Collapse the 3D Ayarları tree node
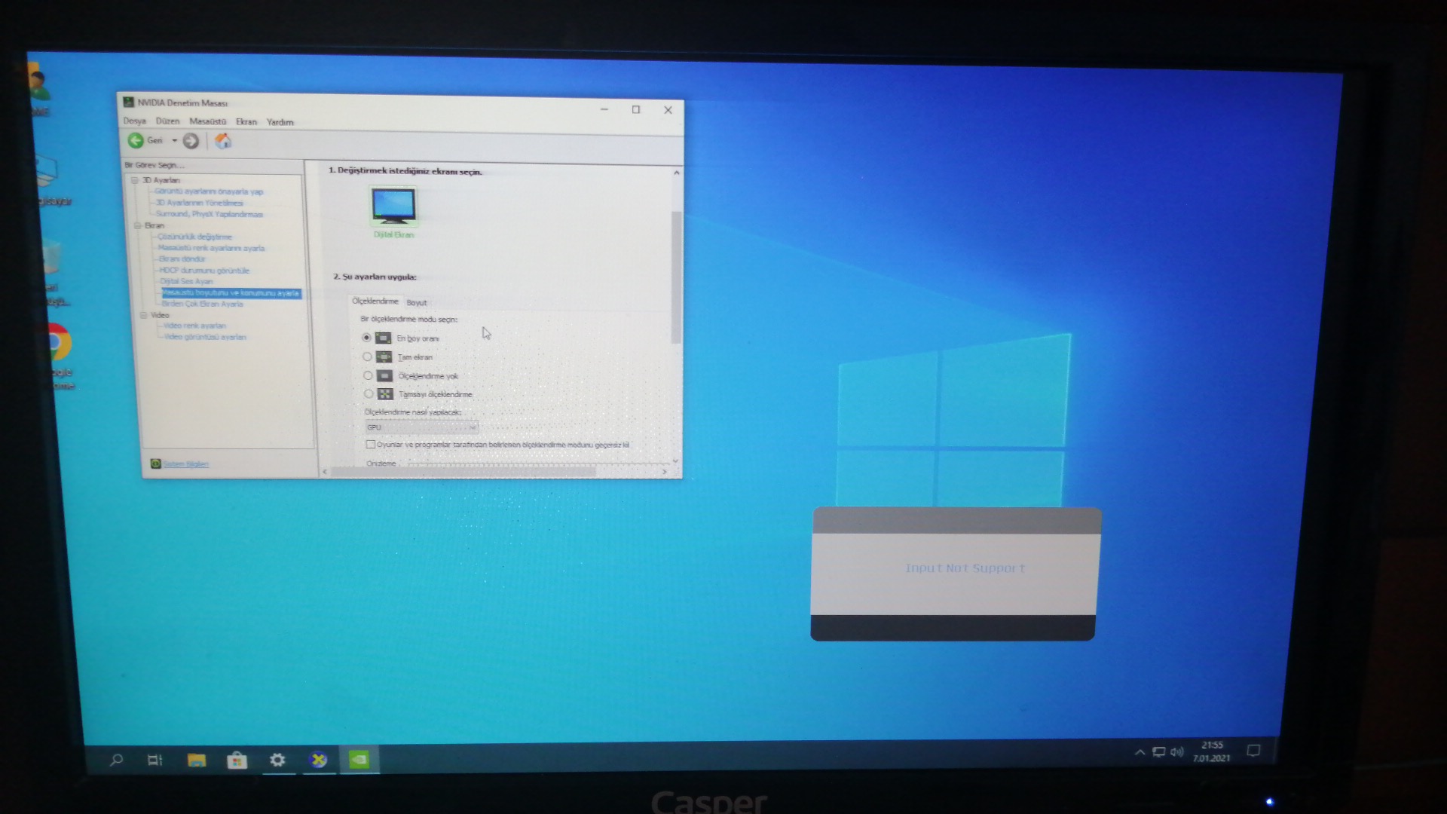1447x814 pixels. pyautogui.click(x=135, y=180)
